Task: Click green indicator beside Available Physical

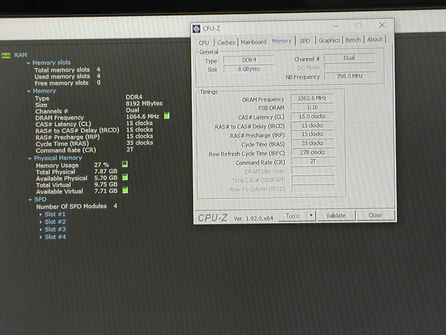Action: (125, 177)
